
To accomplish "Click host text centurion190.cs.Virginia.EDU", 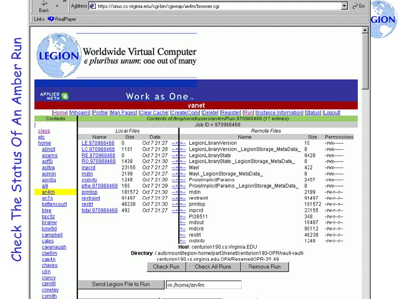I will coord(224,247).
